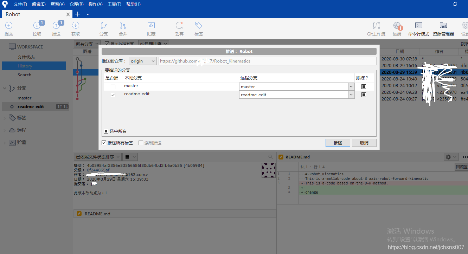
Task: Enable Force push (强制推送) checkbox
Action: click(141, 143)
